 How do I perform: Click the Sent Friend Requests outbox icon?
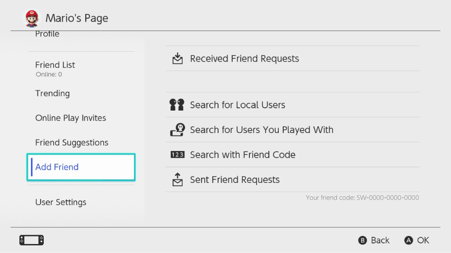[178, 180]
